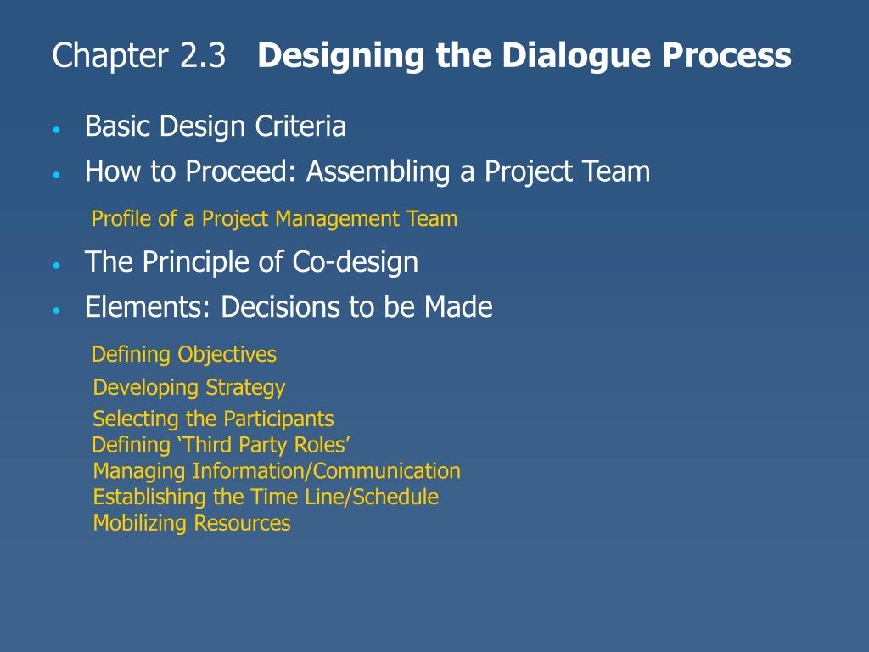Image resolution: width=869 pixels, height=652 pixels.
Task: Open the 'Defining Objectives' link
Action: tap(184, 354)
